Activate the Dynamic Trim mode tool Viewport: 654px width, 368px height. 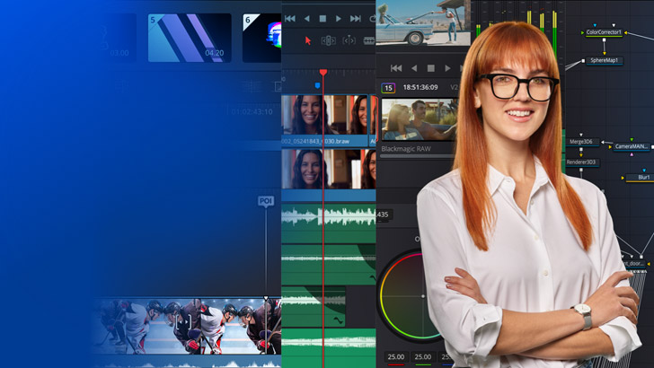coord(349,40)
